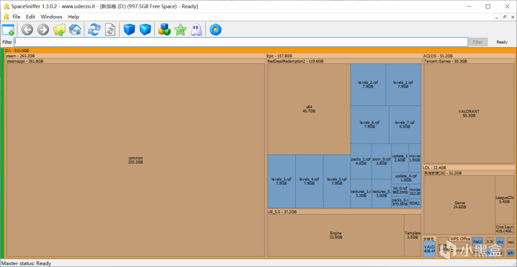Select the VALO 408.4MB blue block
This screenshot has width=517, height=267.
tap(429, 249)
